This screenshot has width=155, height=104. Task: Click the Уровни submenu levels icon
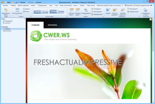coord(108,10)
